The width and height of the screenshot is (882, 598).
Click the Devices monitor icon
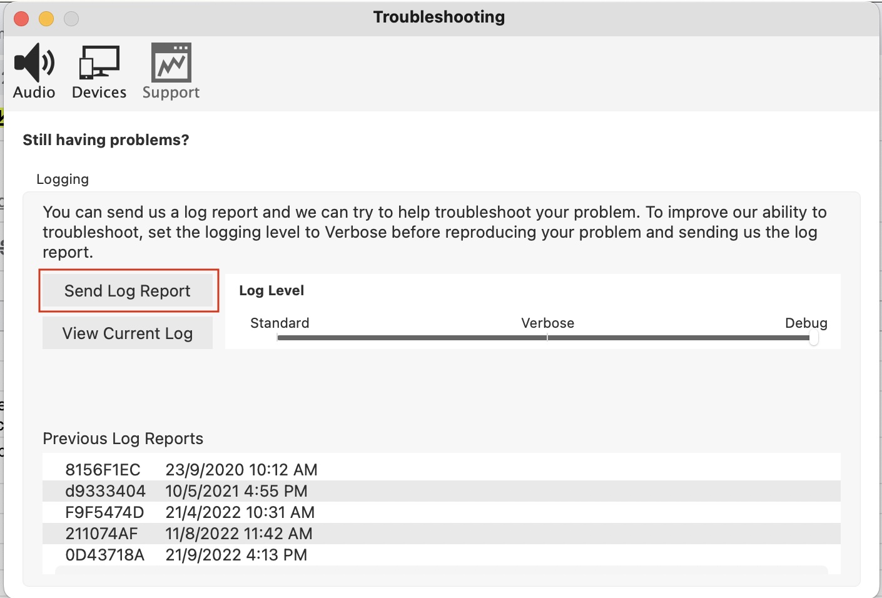click(x=98, y=63)
